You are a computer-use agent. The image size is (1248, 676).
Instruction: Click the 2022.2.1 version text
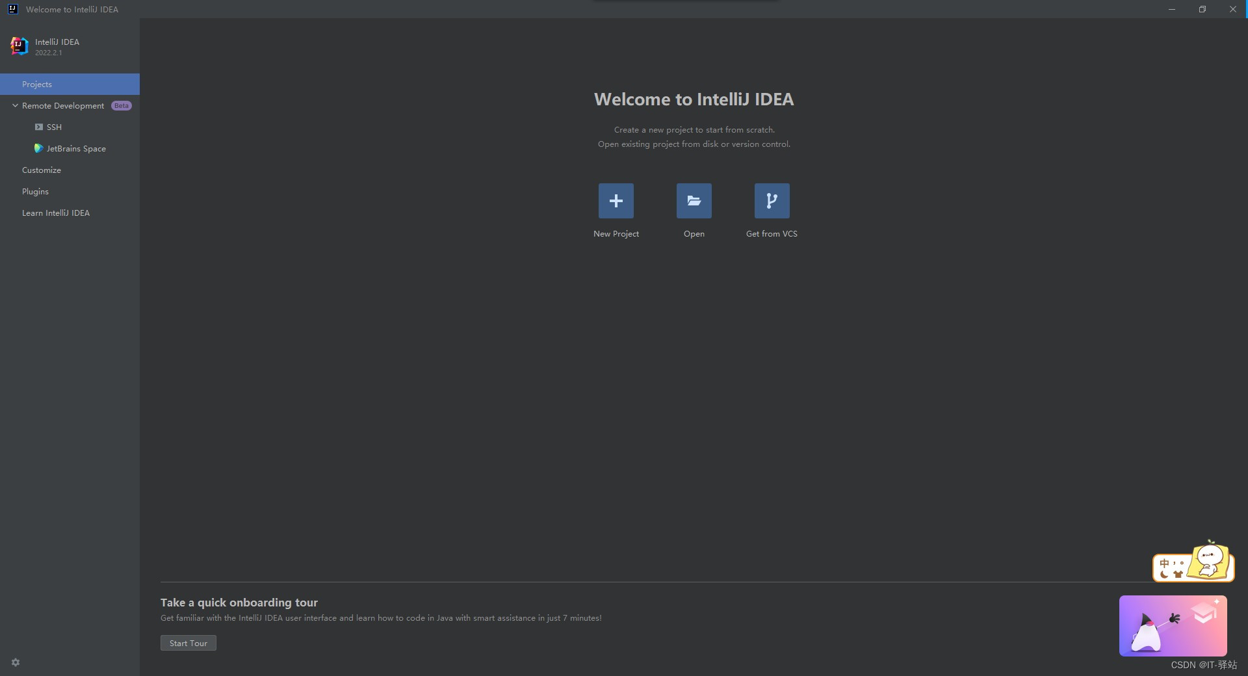click(x=49, y=53)
